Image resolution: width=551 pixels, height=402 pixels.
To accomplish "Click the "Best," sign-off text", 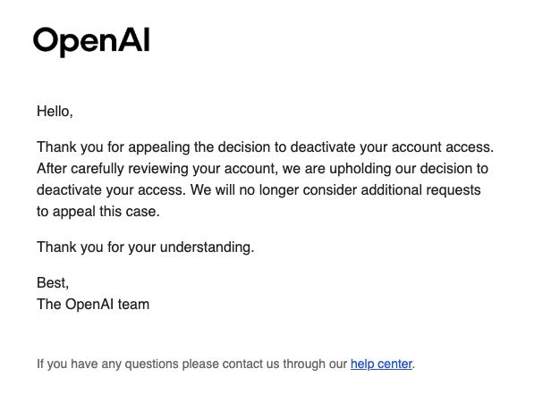I will [53, 282].
